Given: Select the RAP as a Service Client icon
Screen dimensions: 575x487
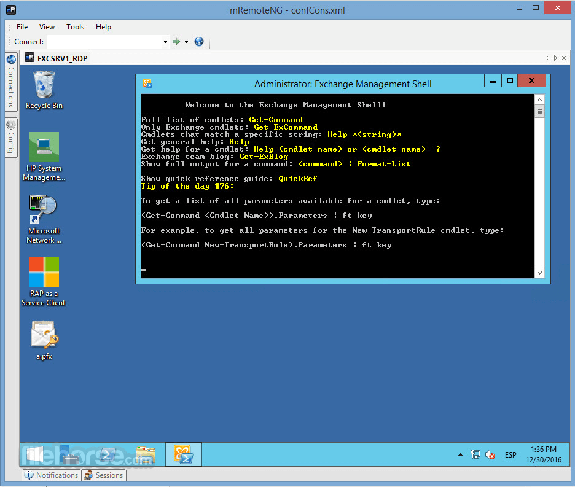Looking at the screenshot, I should click(44, 282).
